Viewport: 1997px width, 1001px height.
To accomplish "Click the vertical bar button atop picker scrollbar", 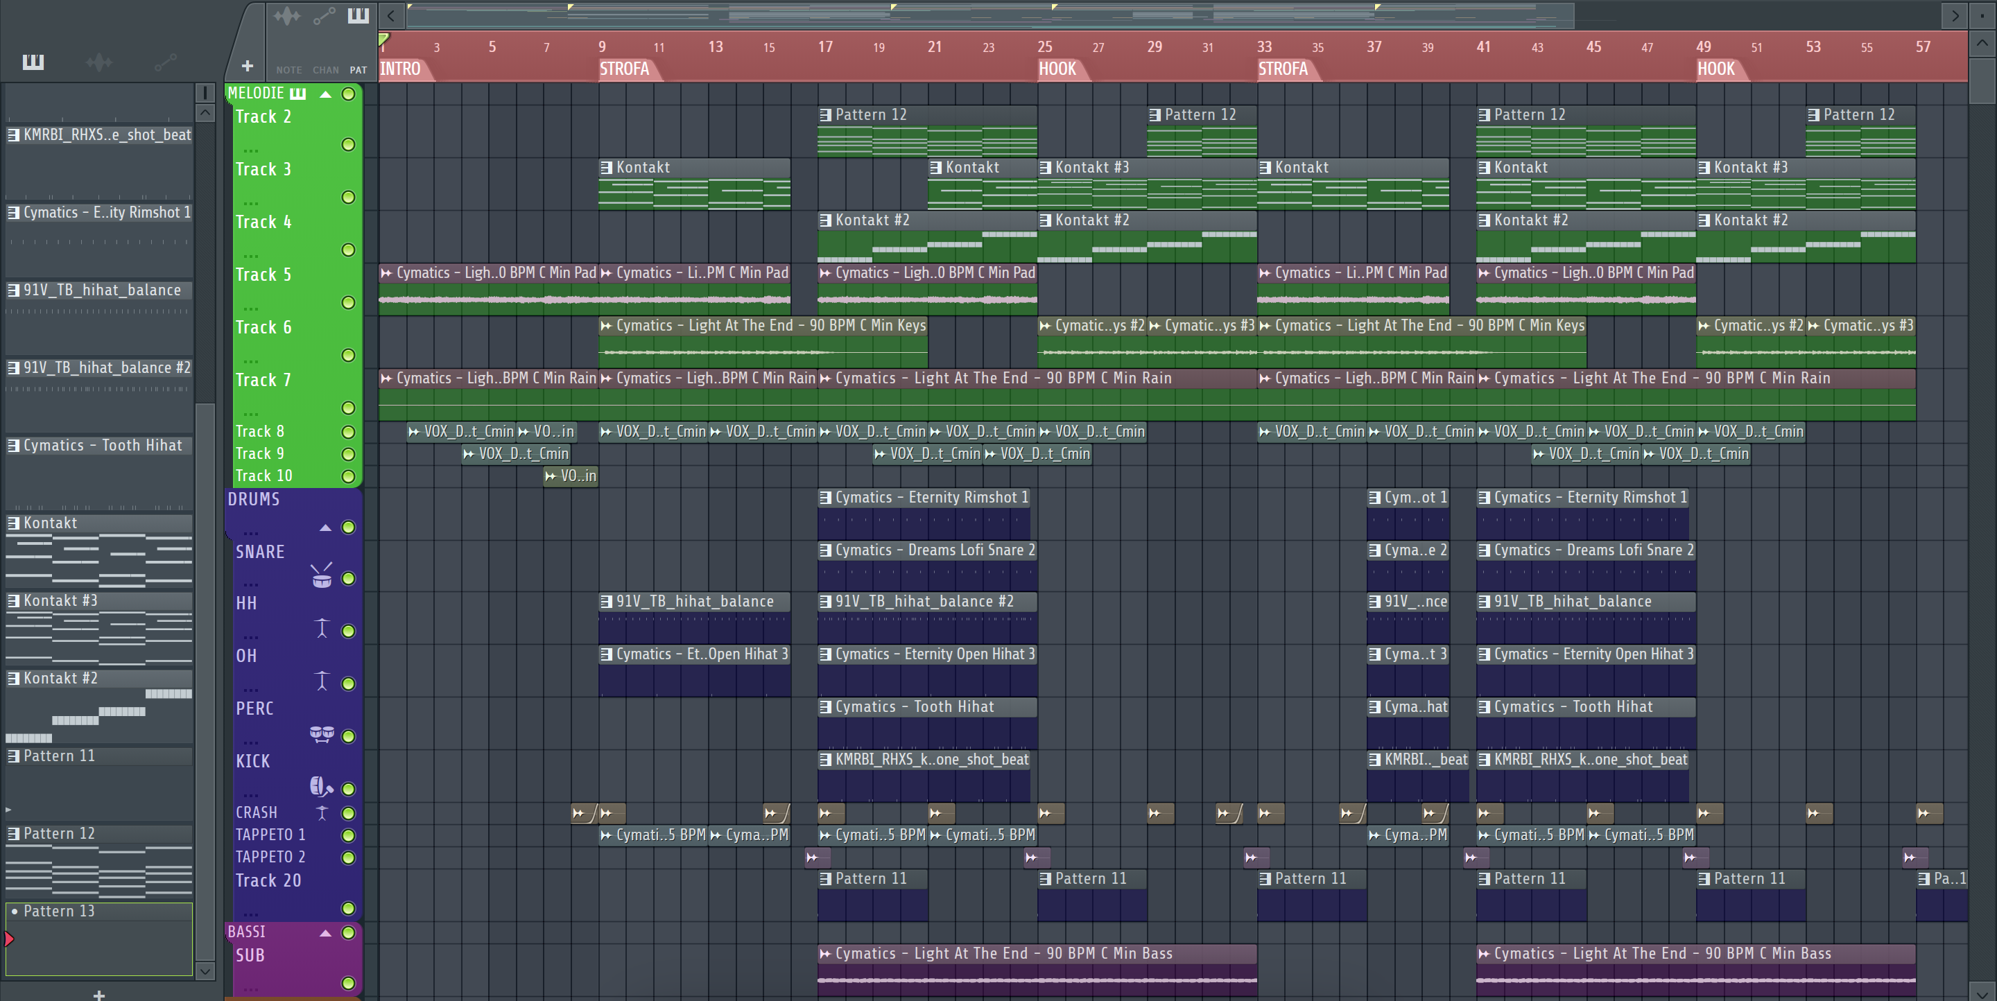I will point(205,93).
